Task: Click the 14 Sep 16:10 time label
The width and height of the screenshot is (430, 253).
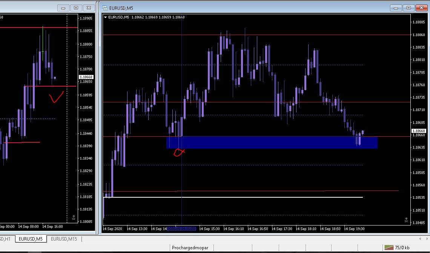Action: (233, 229)
